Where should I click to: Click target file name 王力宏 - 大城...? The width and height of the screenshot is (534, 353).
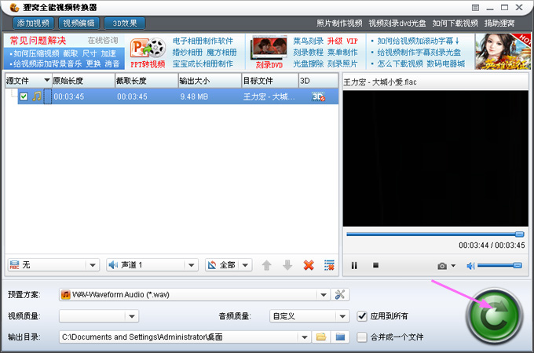269,96
